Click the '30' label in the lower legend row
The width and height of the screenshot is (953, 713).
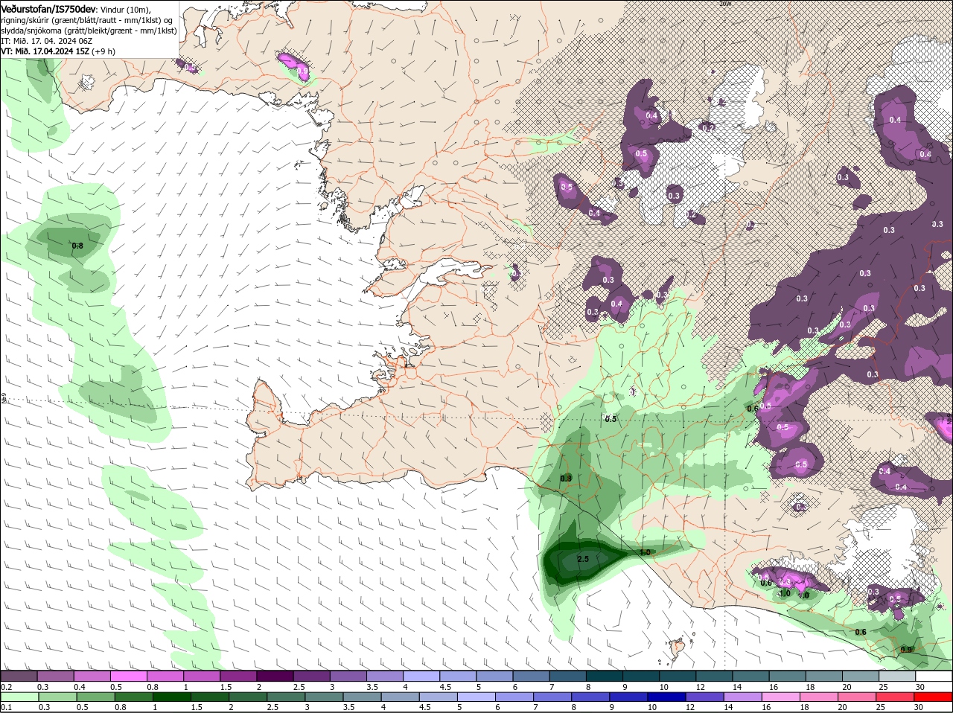920,707
